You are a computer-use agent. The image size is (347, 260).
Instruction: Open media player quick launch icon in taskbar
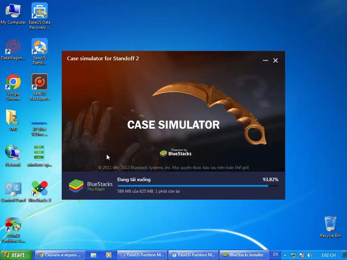click(109, 255)
